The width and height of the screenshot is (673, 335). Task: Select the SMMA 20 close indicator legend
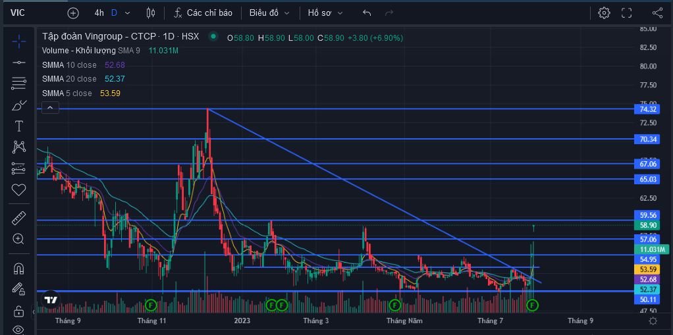pyautogui.click(x=69, y=79)
